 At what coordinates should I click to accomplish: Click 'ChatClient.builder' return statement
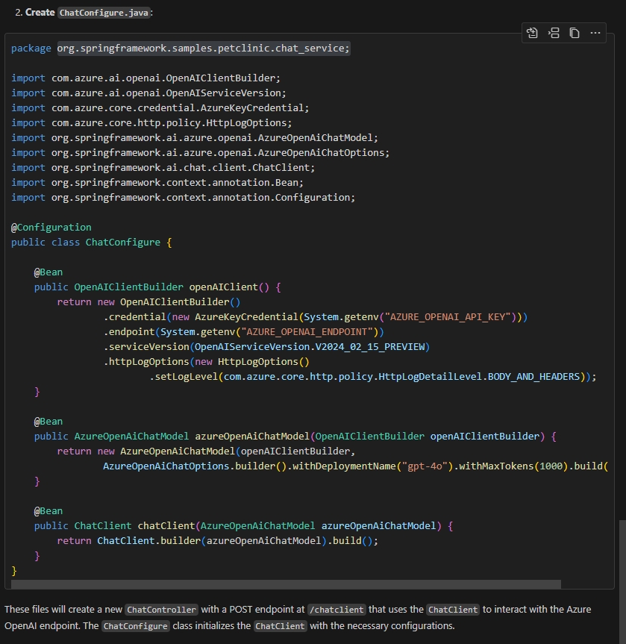217,541
